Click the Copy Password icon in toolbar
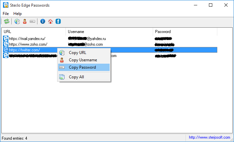This screenshot has height=142, width=234. pos(32,22)
